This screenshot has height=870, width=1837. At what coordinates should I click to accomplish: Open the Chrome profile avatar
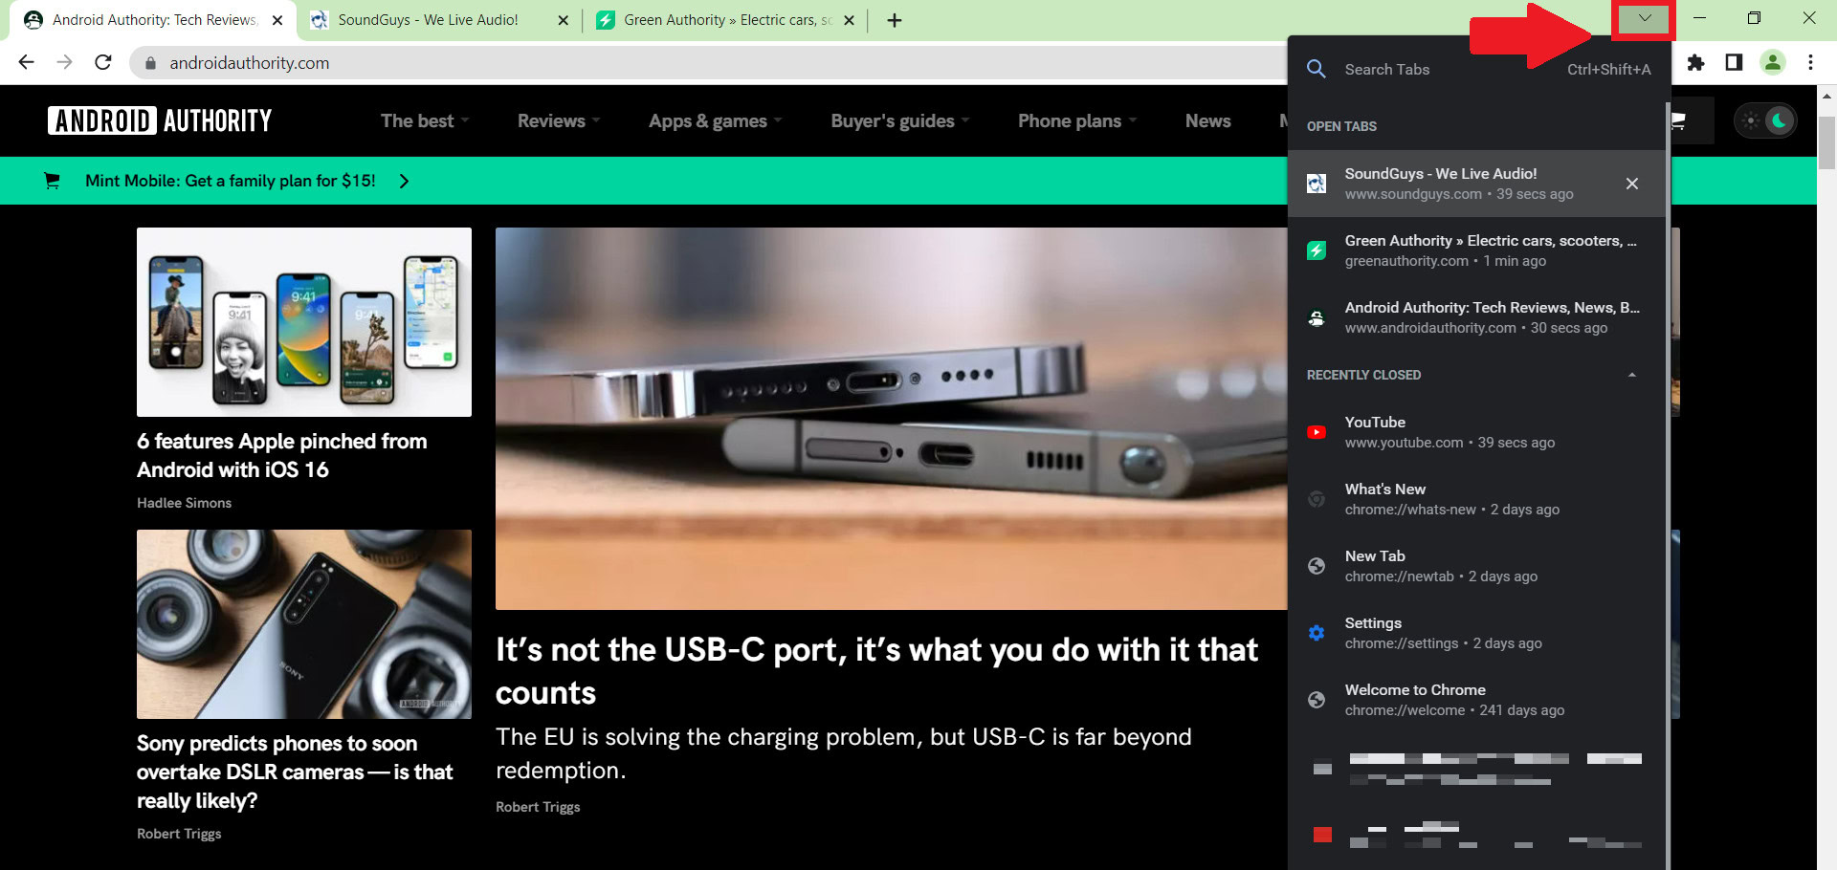(x=1772, y=62)
